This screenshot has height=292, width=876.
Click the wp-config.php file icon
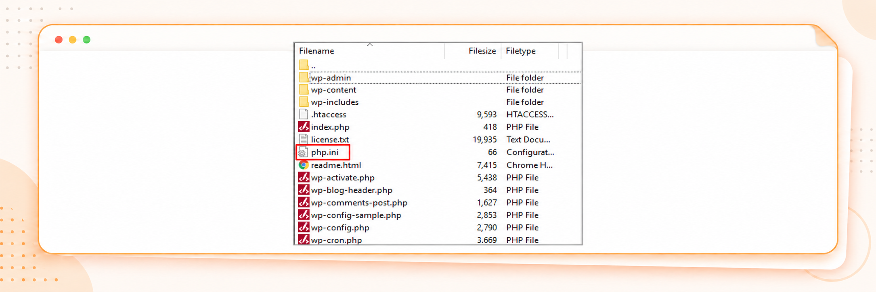point(304,227)
